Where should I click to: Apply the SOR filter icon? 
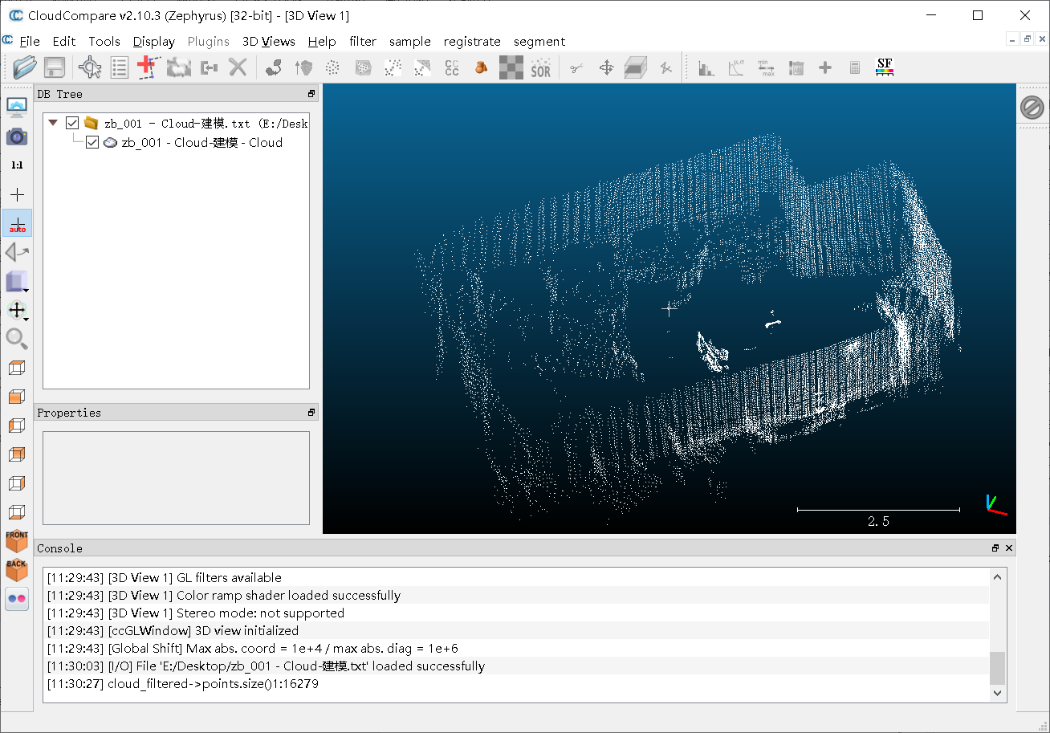click(541, 68)
